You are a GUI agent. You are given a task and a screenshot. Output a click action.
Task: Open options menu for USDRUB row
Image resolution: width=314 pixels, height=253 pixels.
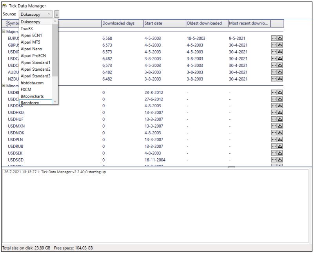click(x=274, y=146)
